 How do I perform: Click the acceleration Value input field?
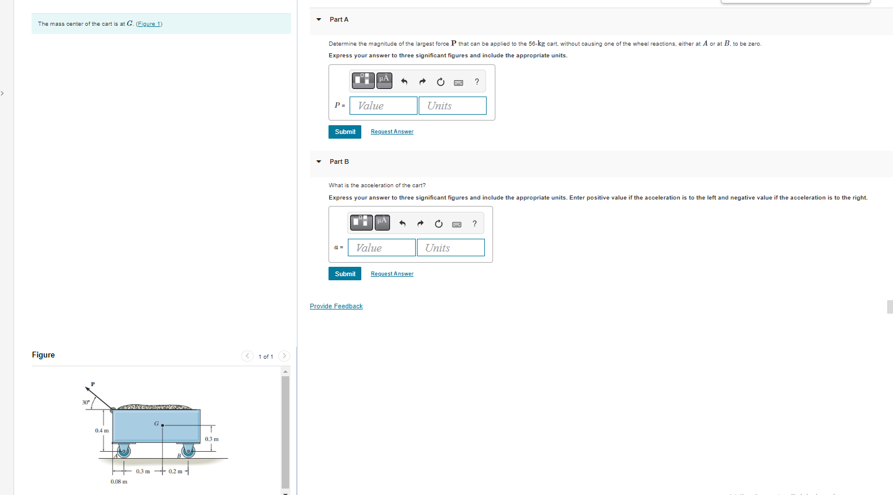click(382, 247)
